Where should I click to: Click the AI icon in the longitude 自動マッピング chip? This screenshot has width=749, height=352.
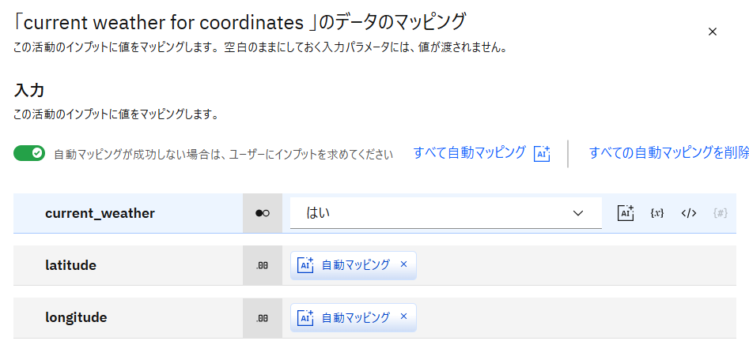pos(305,317)
